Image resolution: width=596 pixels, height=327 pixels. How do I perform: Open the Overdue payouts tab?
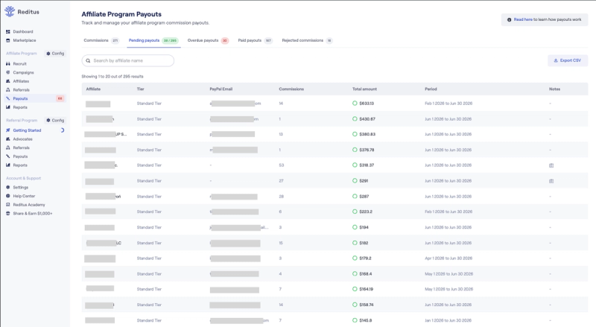[208, 40]
